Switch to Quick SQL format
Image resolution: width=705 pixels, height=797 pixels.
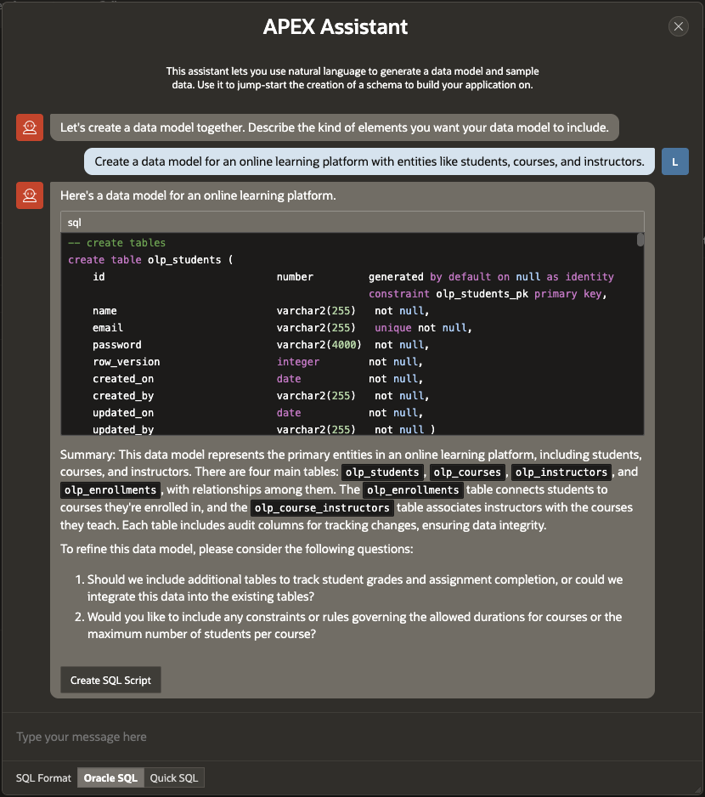(x=173, y=777)
